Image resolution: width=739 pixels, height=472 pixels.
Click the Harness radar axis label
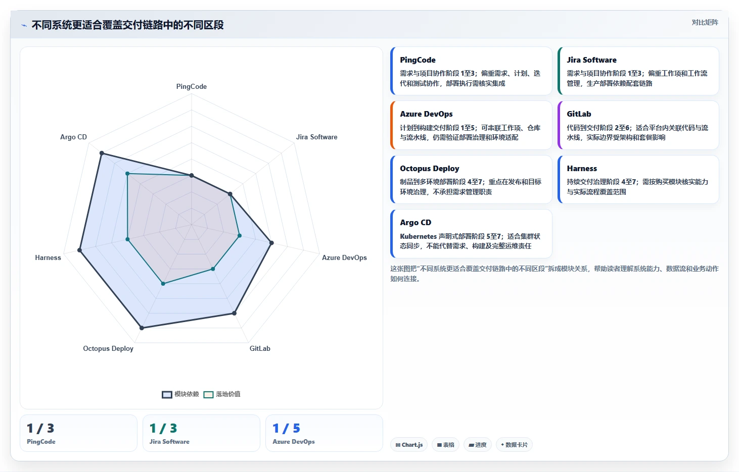[48, 257]
